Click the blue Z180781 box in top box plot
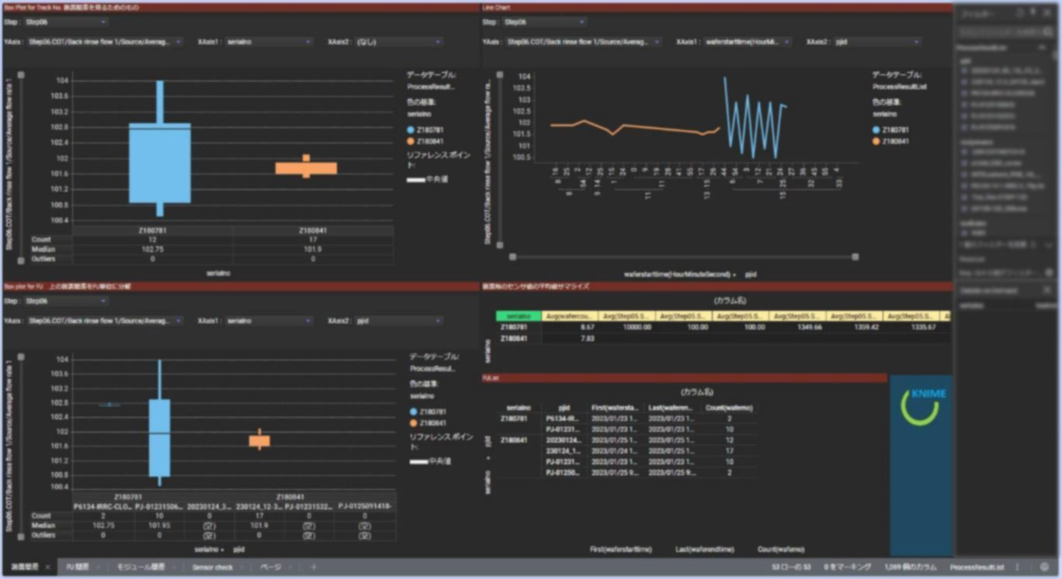The height and width of the screenshot is (579, 1062). [x=159, y=163]
